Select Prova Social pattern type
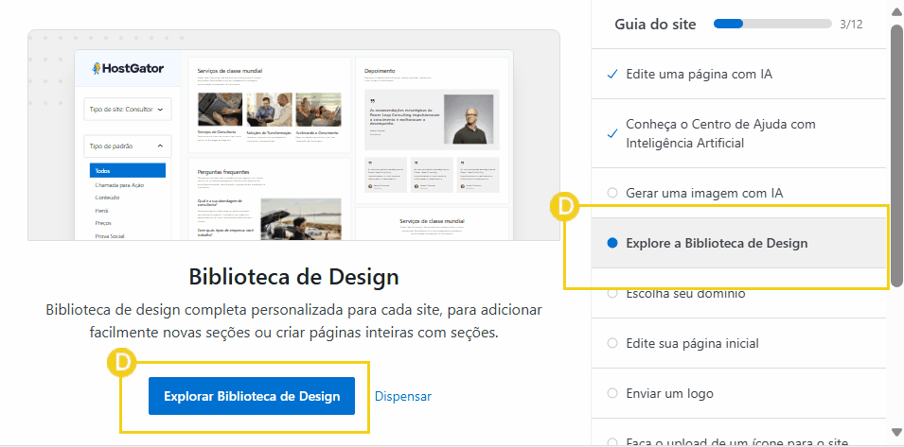904x447 pixels. point(110,236)
